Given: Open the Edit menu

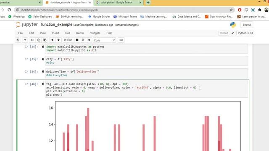Looking at the screenshot, I should 31,33.
